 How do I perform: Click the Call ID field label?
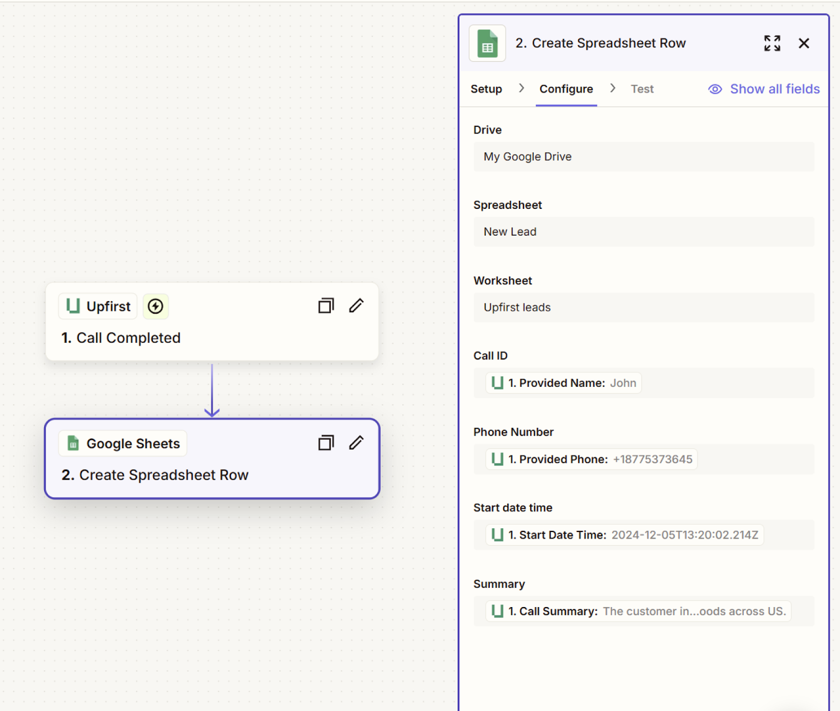click(x=490, y=356)
